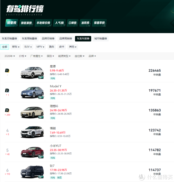
Task: Click the 纯电 tag under Model Y
Action: coord(53,98)
